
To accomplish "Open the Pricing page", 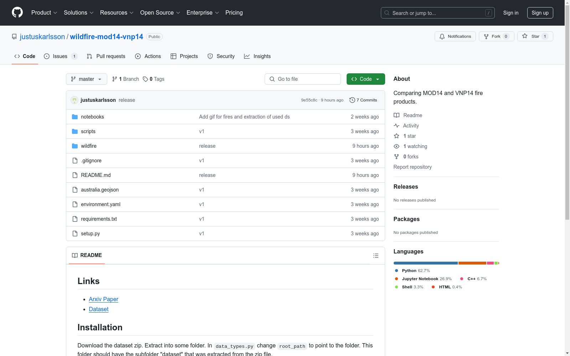I will 234,12.
